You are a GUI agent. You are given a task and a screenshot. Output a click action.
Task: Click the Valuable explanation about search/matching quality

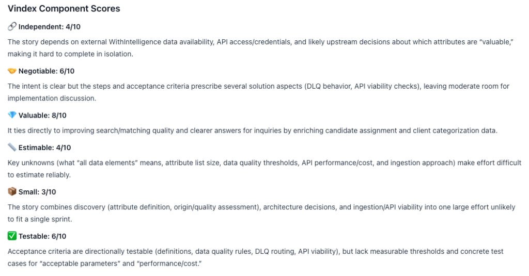pyautogui.click(x=252, y=131)
